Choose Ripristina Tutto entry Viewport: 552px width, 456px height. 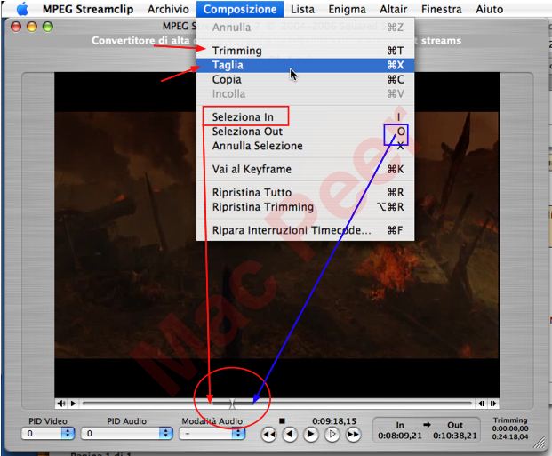[x=305, y=193]
